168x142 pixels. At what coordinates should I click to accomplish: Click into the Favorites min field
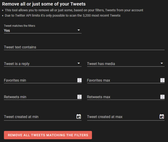pos(40,80)
